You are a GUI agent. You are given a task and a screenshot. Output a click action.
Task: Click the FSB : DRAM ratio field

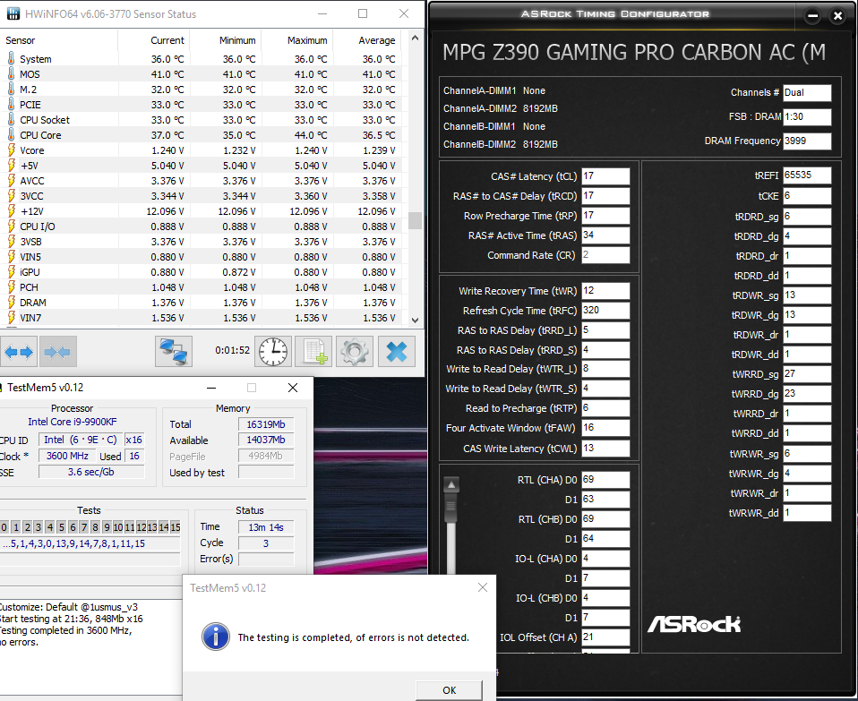pyautogui.click(x=807, y=116)
